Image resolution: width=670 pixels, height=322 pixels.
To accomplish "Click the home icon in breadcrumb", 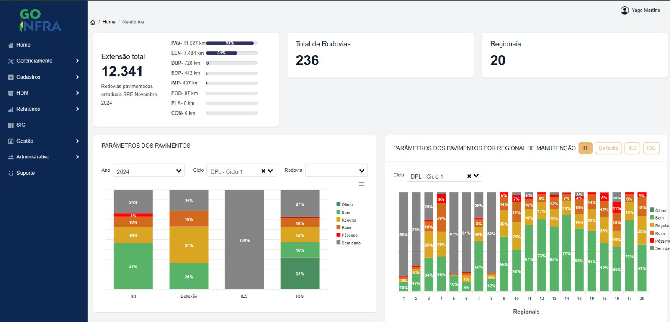I will click(93, 22).
